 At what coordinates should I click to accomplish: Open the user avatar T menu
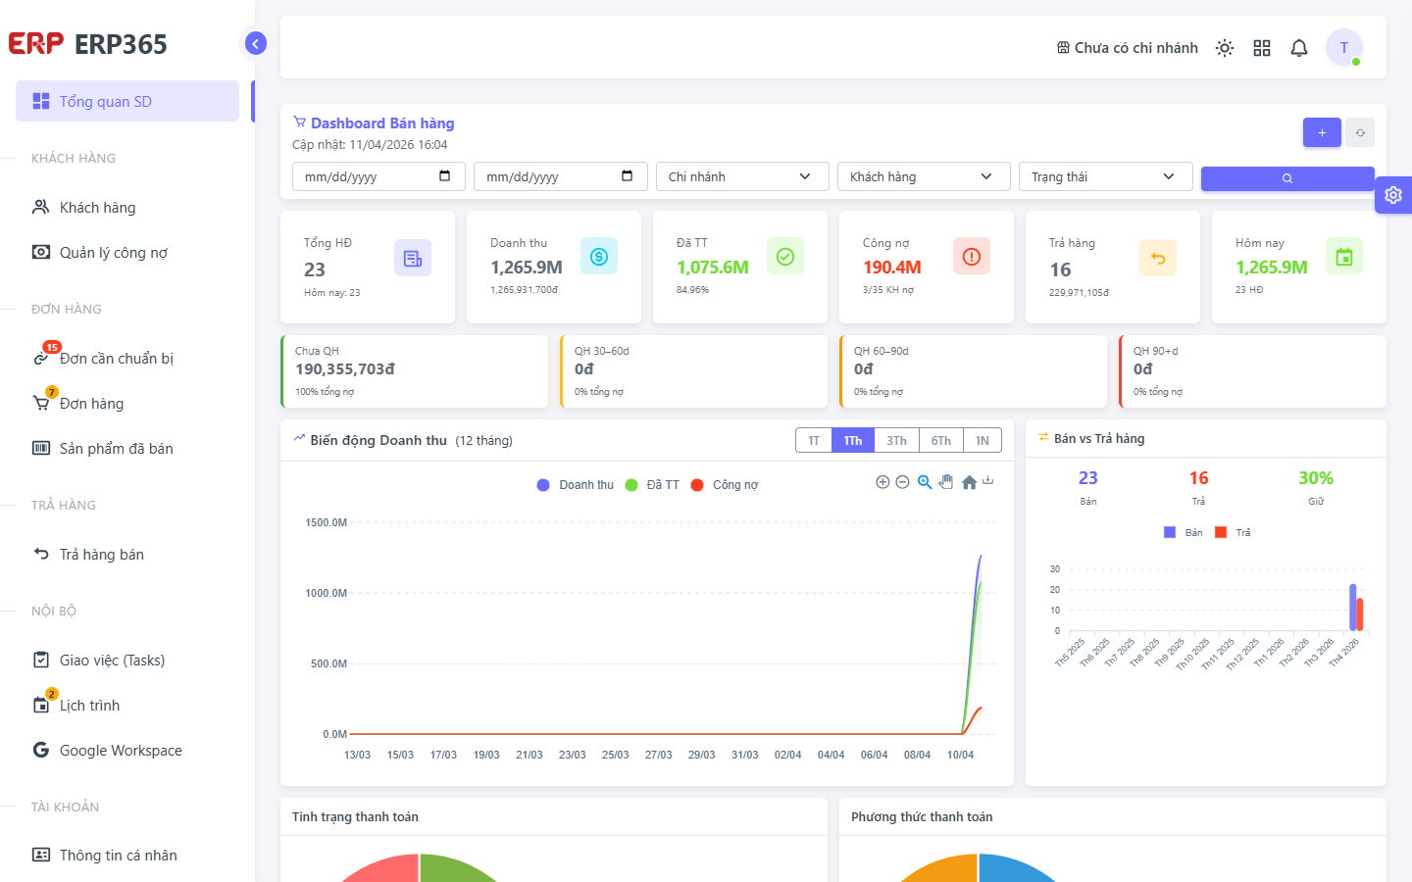coord(1344,47)
